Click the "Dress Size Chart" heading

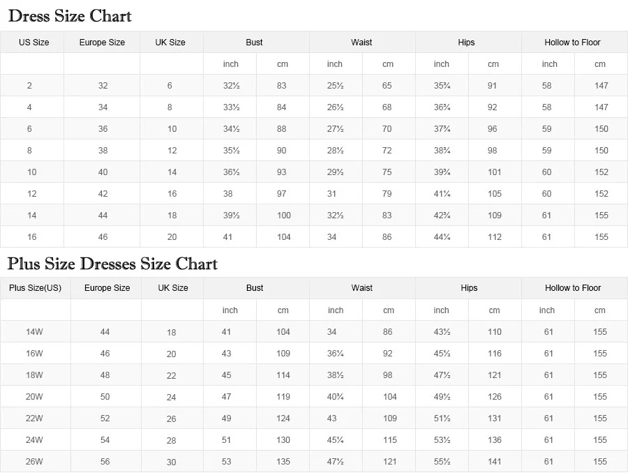(70, 16)
